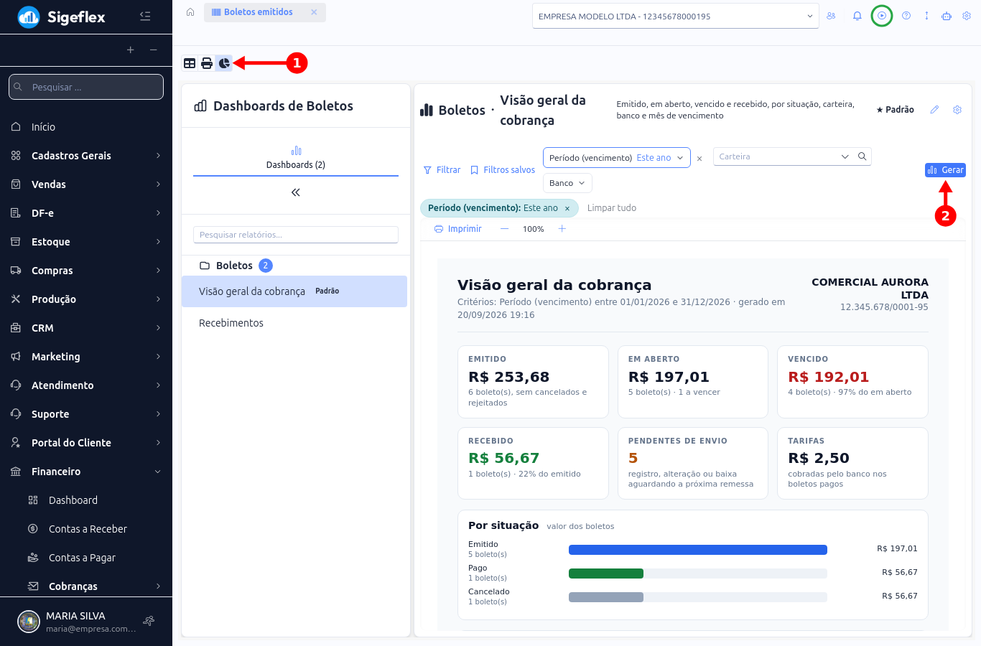Open the company selector dropdown
Image resolution: width=981 pixels, height=646 pixels.
coord(676,16)
